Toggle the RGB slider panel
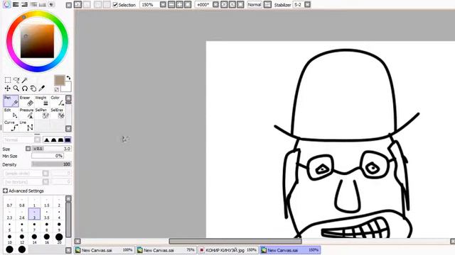 tap(16, 4)
